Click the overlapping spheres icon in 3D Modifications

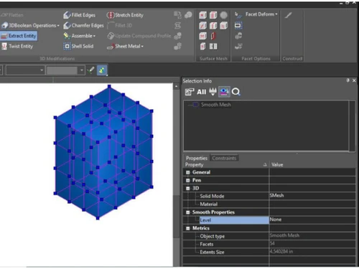coord(188,15)
